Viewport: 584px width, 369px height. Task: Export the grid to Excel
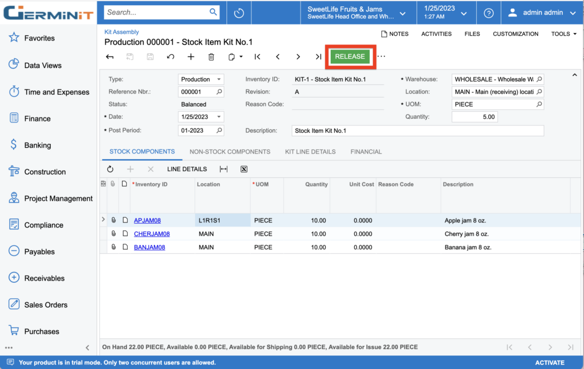[x=244, y=169]
